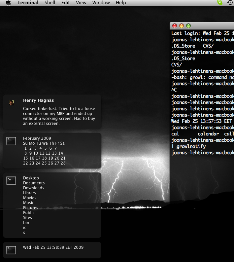
Task: Open the View menu
Action: point(81,3)
